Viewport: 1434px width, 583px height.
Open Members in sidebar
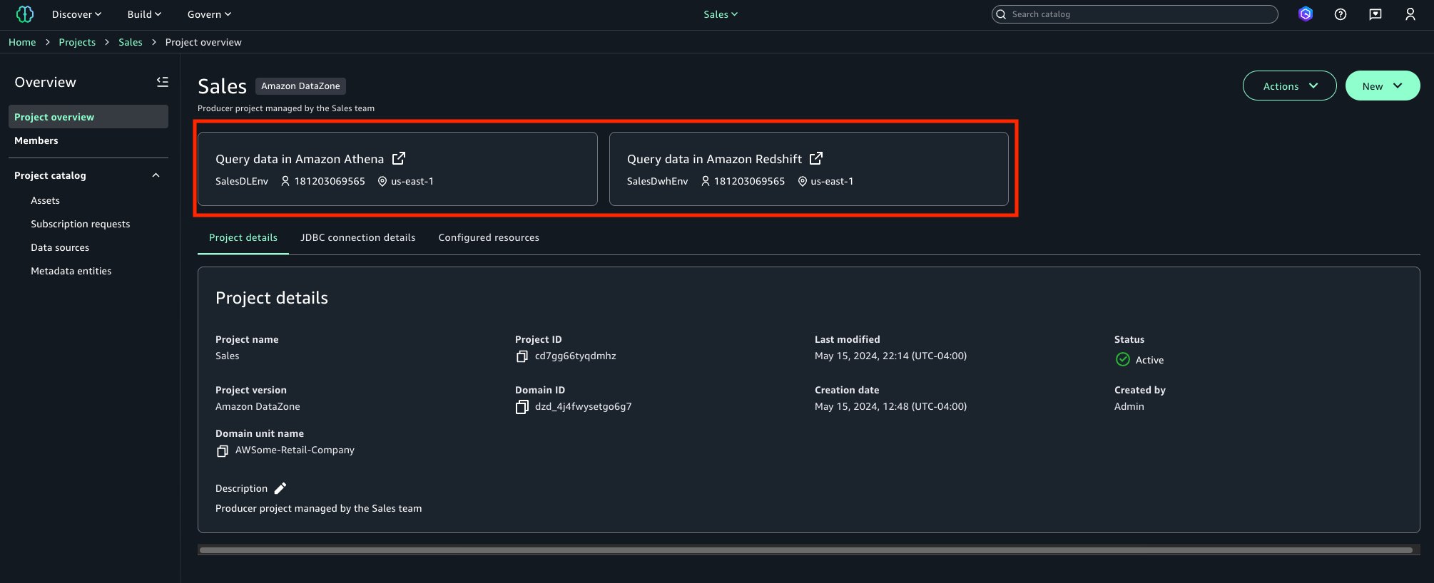coord(36,140)
